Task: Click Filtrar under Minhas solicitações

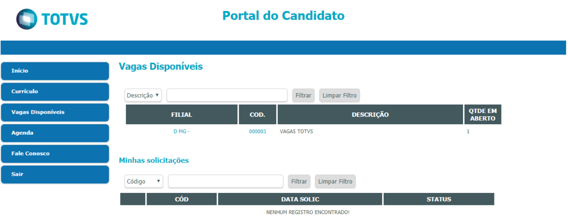Action: point(299,182)
